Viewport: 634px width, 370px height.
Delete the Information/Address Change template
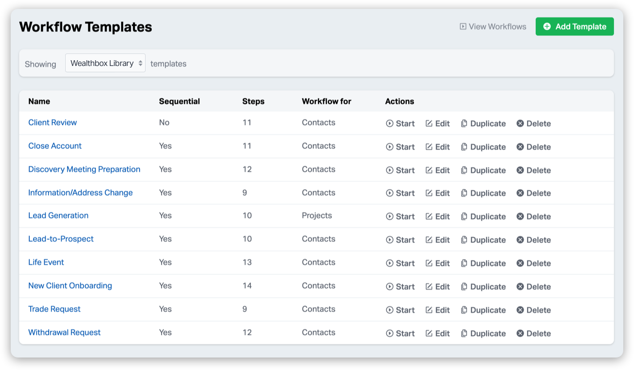pyautogui.click(x=534, y=193)
